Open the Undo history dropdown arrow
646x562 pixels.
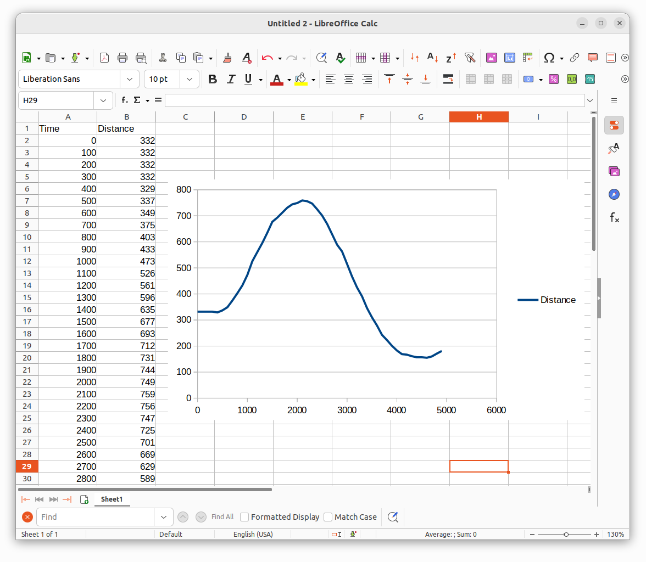[280, 59]
